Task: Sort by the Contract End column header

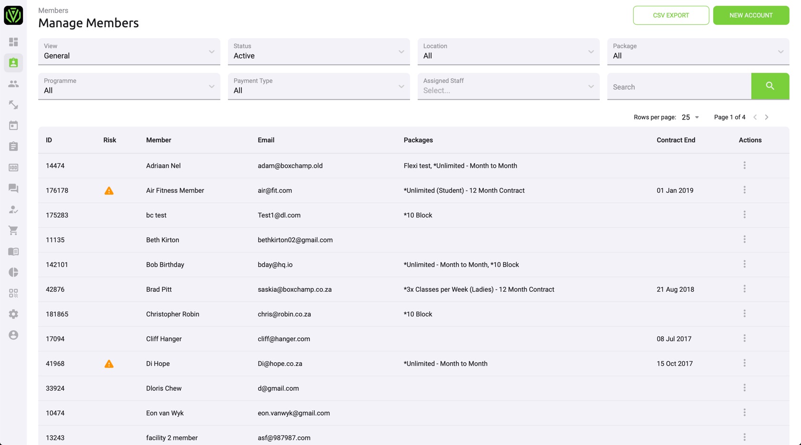Action: pyautogui.click(x=676, y=140)
